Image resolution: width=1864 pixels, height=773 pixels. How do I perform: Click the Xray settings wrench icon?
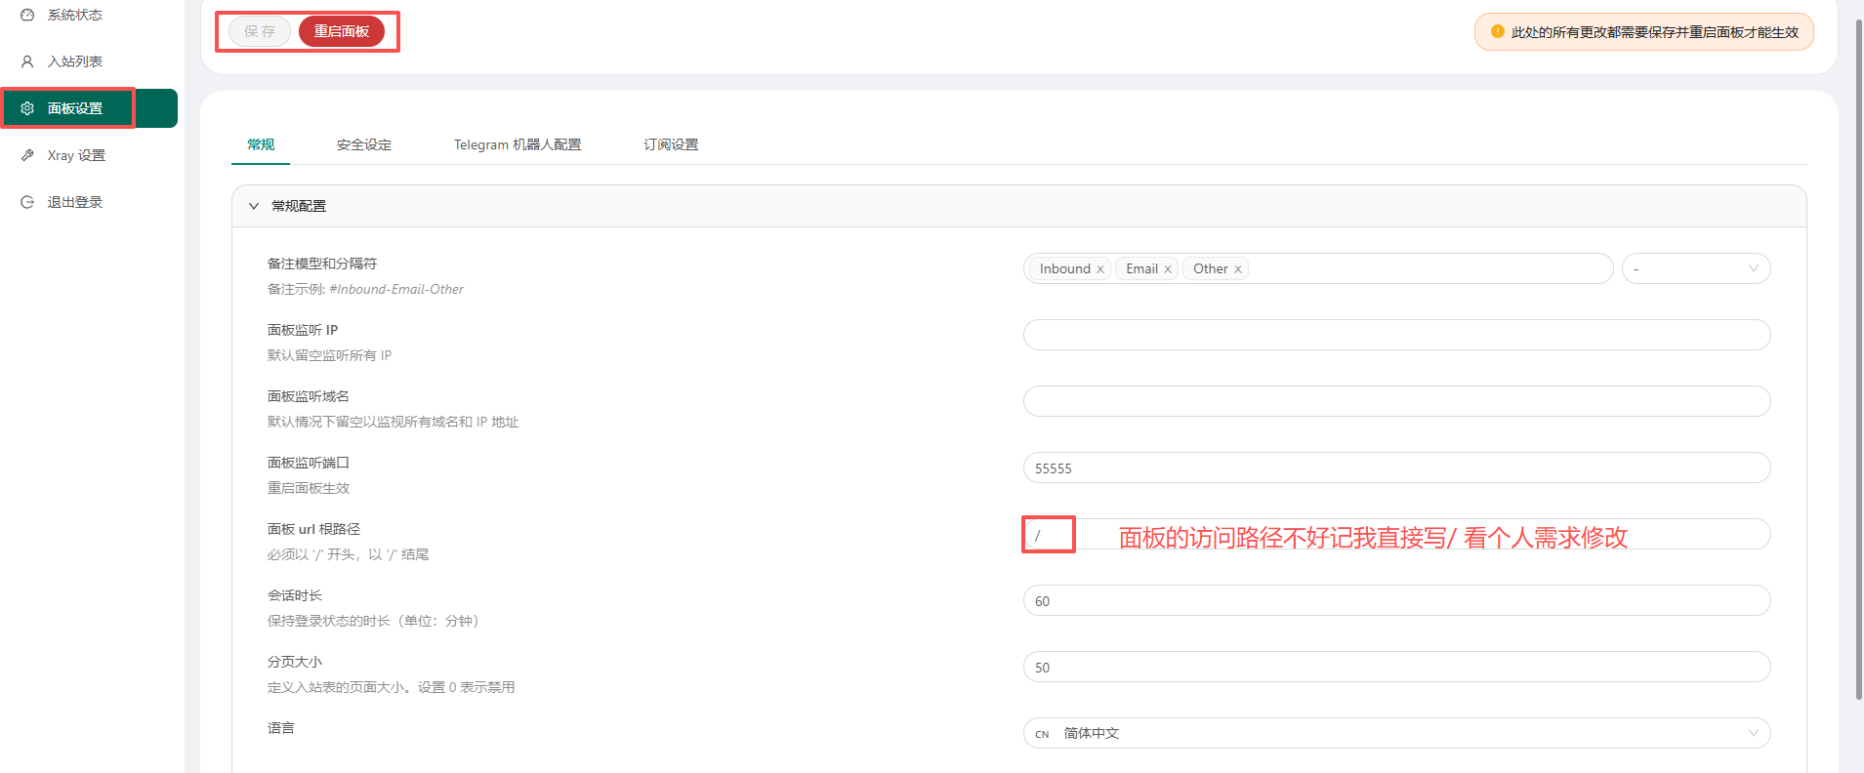(x=27, y=155)
